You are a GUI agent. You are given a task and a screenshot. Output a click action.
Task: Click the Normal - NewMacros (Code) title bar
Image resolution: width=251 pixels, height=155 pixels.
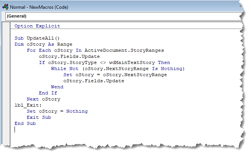point(39,7)
